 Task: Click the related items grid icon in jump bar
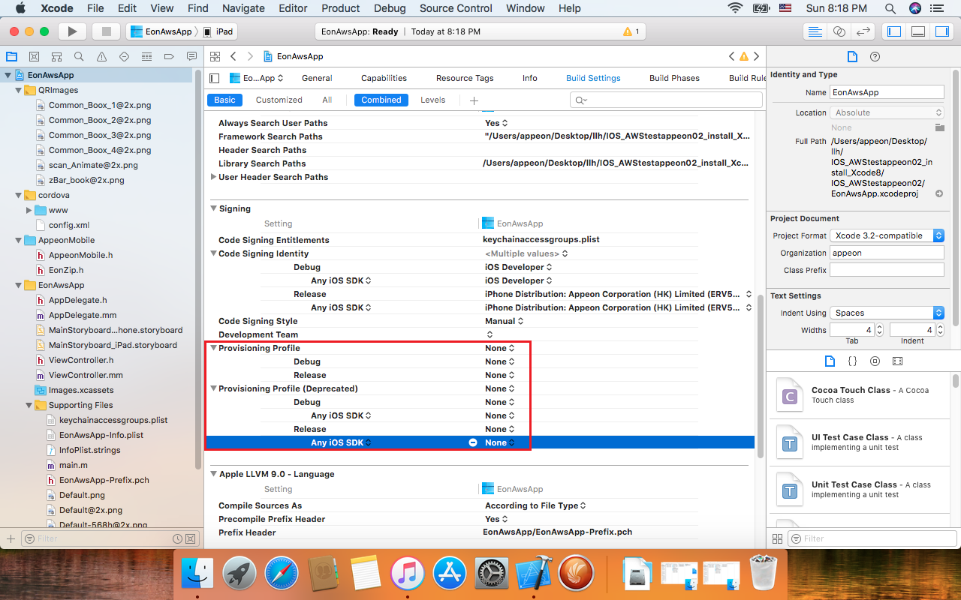(x=215, y=56)
